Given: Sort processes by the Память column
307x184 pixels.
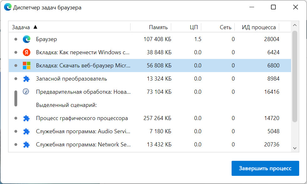Looking at the screenshot, I should coord(158,27).
